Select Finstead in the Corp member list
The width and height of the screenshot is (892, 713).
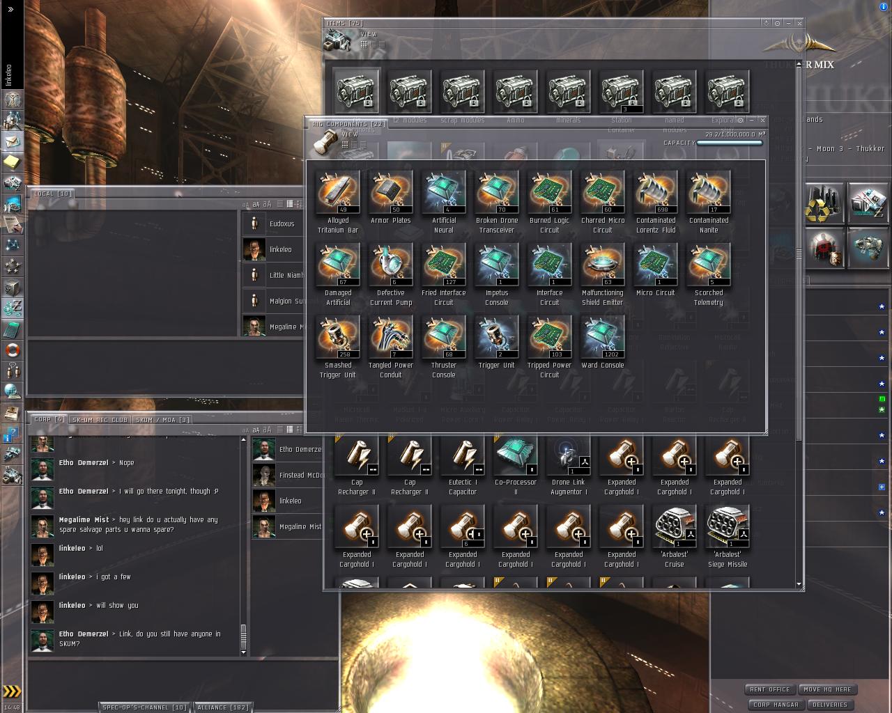(x=287, y=475)
